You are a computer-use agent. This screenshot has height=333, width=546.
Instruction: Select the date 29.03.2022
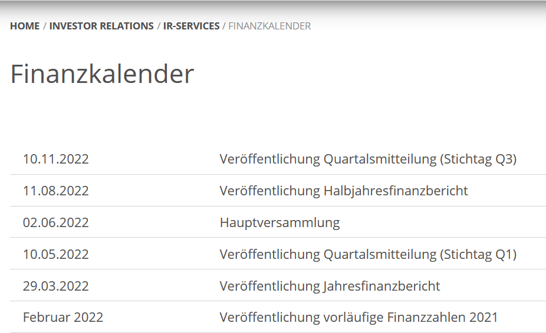[55, 286]
